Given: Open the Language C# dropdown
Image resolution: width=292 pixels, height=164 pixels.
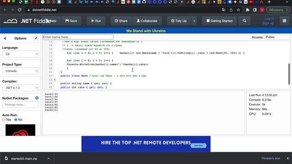Looking at the screenshot, I should click(21, 54).
